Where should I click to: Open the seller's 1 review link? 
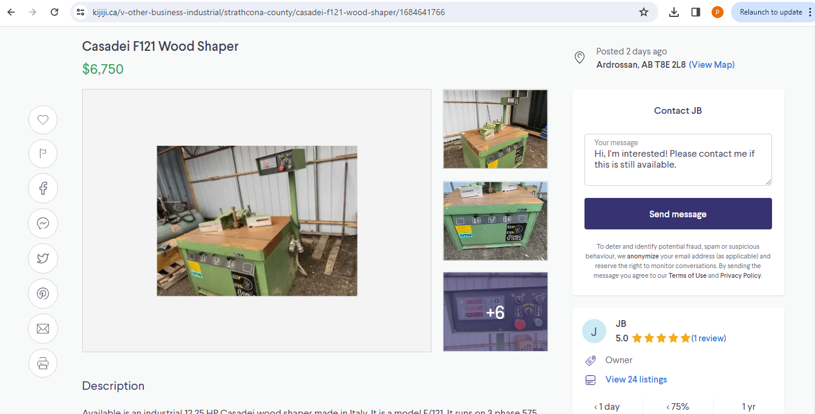(x=709, y=338)
